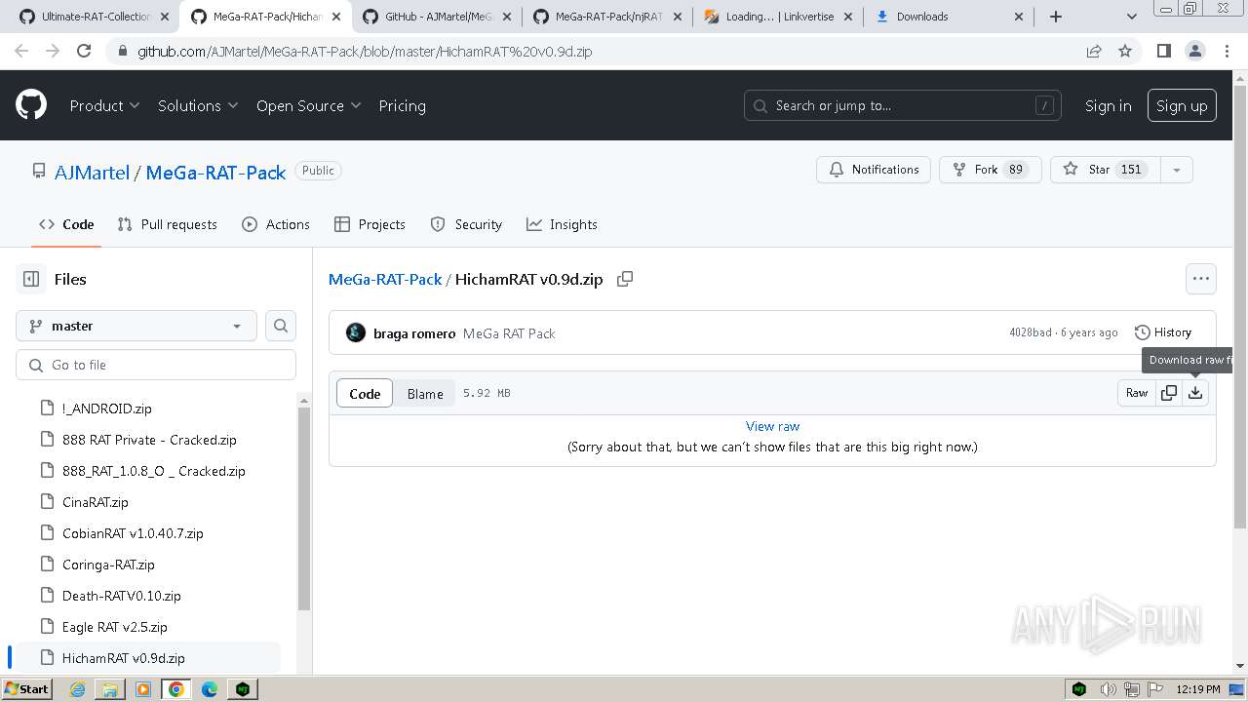The height and width of the screenshot is (702, 1248).
Task: Open a new browser tab
Action: tap(1056, 17)
